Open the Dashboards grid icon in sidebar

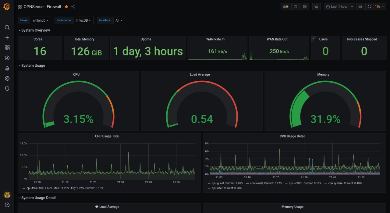click(7, 48)
